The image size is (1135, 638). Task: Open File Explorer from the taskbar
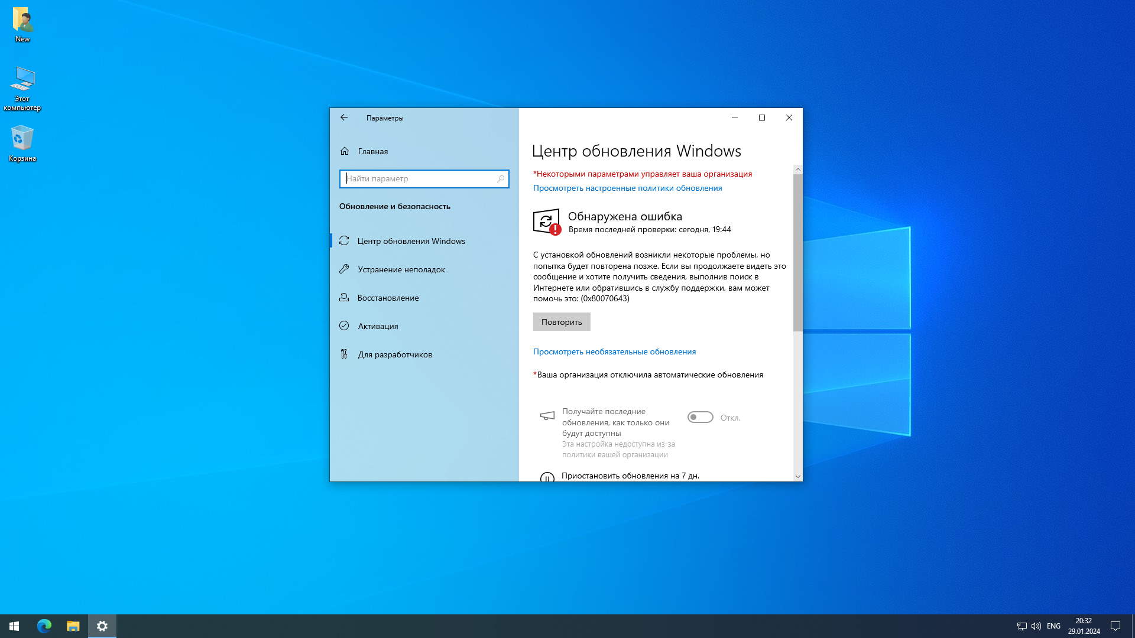point(73,626)
